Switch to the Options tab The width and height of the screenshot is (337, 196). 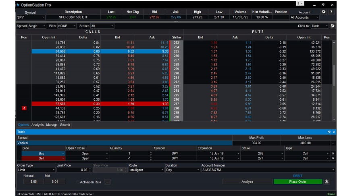[23, 125]
